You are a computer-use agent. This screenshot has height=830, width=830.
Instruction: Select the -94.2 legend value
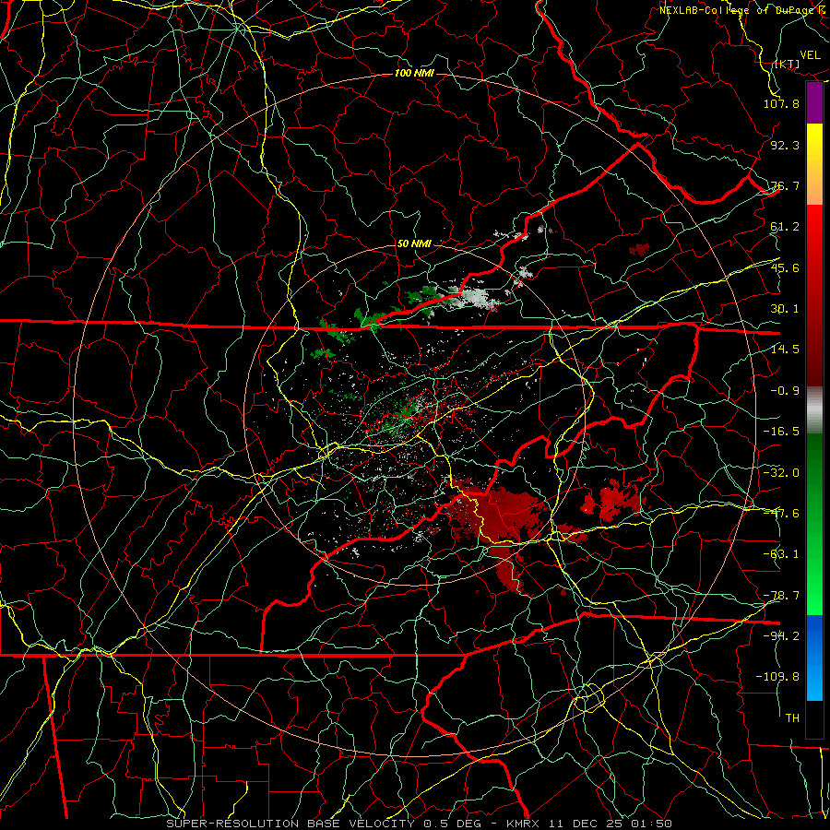pyautogui.click(x=781, y=636)
